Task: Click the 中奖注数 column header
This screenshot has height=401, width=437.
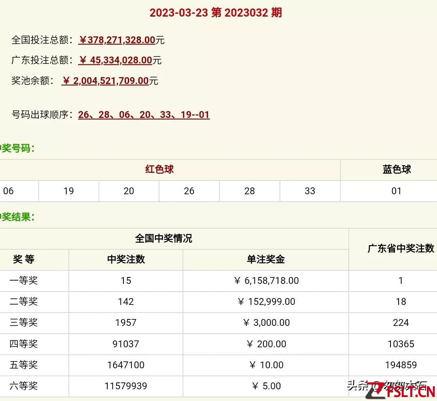Action: point(126,259)
